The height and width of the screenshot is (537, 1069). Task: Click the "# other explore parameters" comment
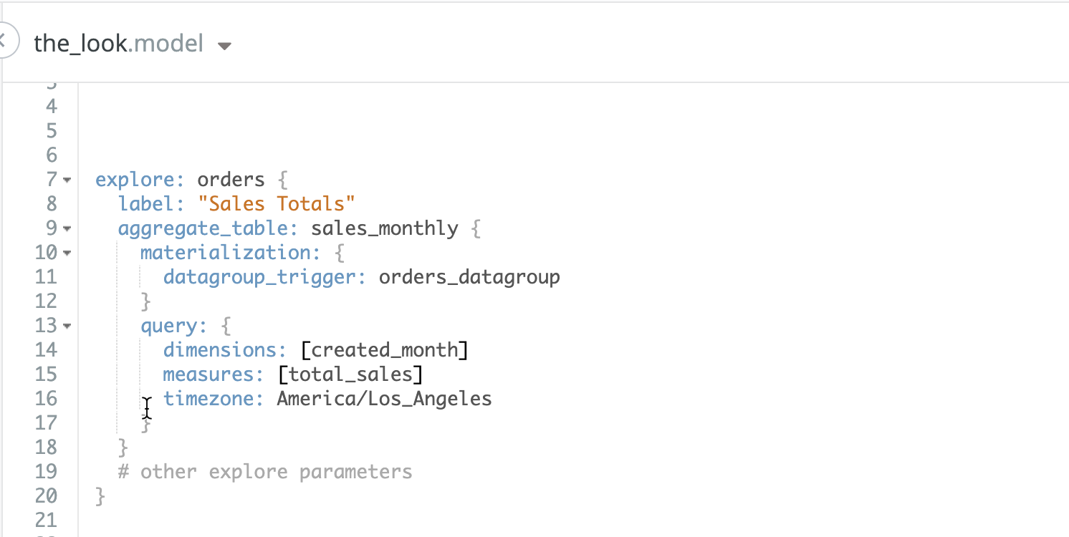click(x=265, y=472)
